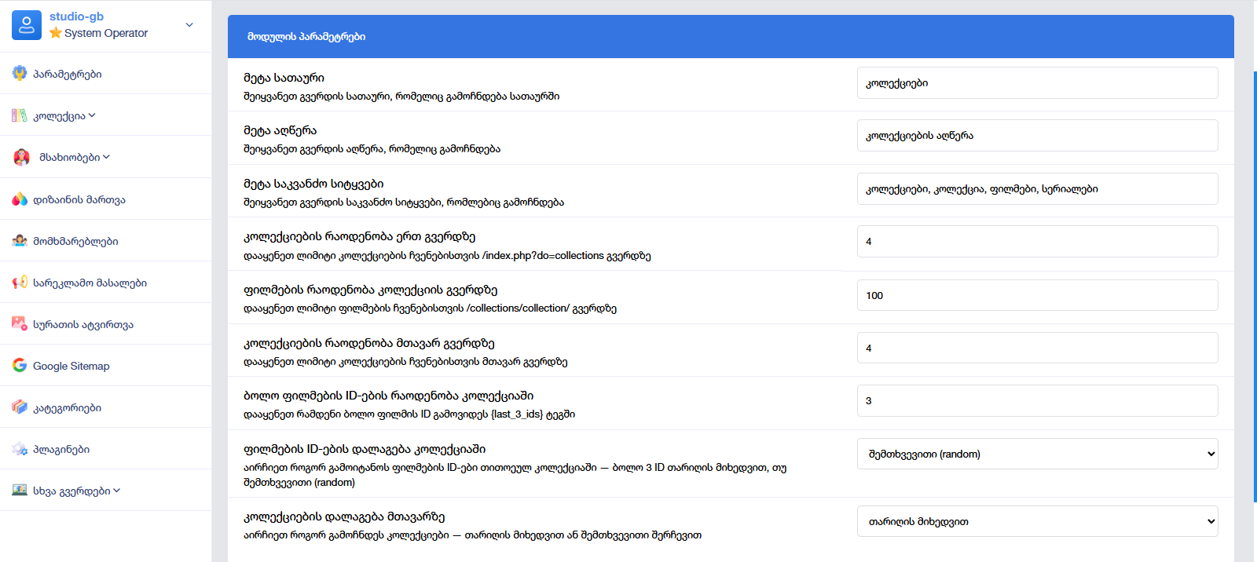Screen dimensions: 1257x562
Task: Click the megaphone icon for სარეკლამო მასალები
Action: [20, 283]
